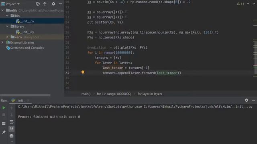257x144 pixels.
Task: Show more run toolbar actions chevron
Action: [x=12, y=142]
